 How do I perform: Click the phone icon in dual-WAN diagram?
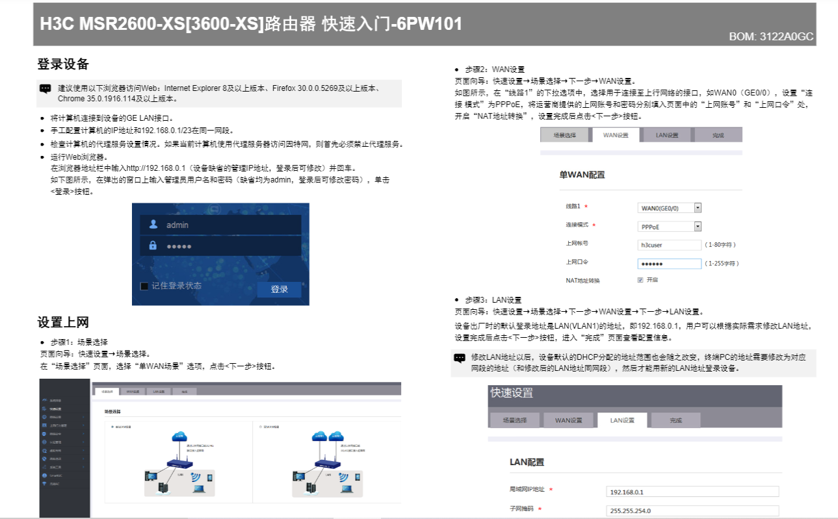click(358, 477)
